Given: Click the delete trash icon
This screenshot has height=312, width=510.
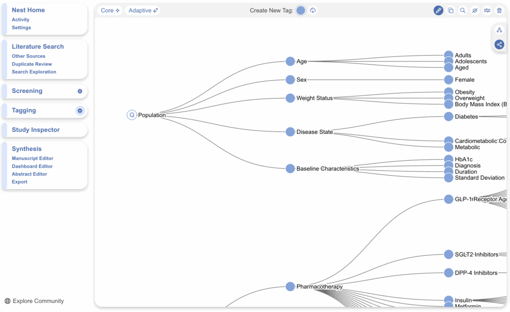Looking at the screenshot, I should [x=499, y=10].
